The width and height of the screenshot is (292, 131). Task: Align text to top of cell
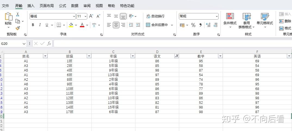(109, 16)
